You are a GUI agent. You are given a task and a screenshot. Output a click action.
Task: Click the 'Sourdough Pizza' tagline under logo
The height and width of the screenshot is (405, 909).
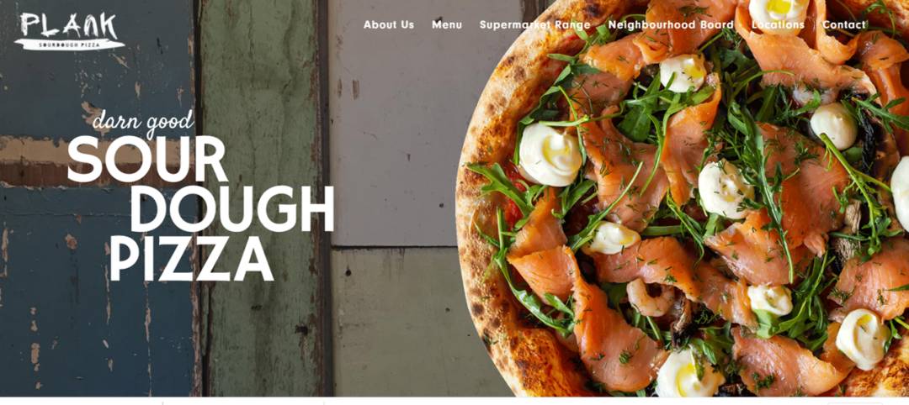tap(70, 44)
